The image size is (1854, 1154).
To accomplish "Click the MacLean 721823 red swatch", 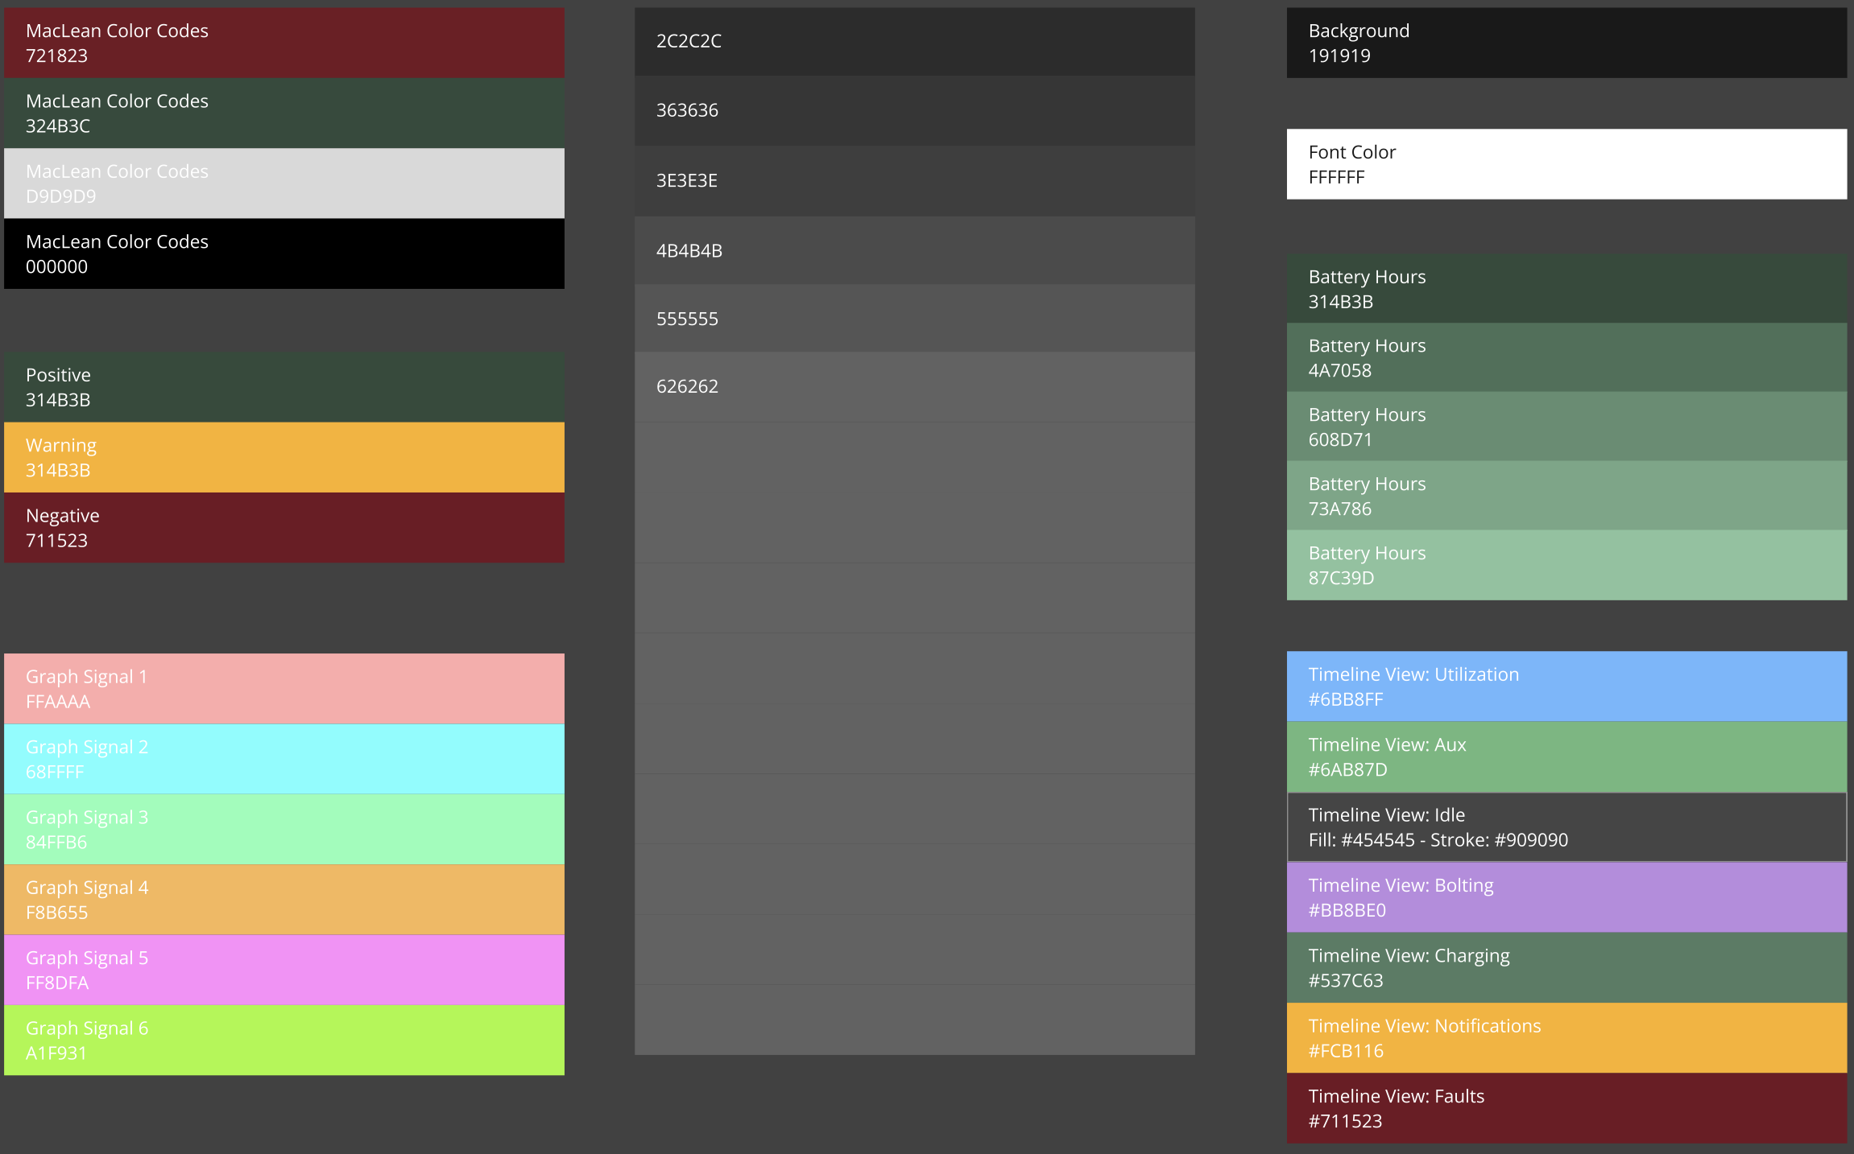I will point(283,43).
